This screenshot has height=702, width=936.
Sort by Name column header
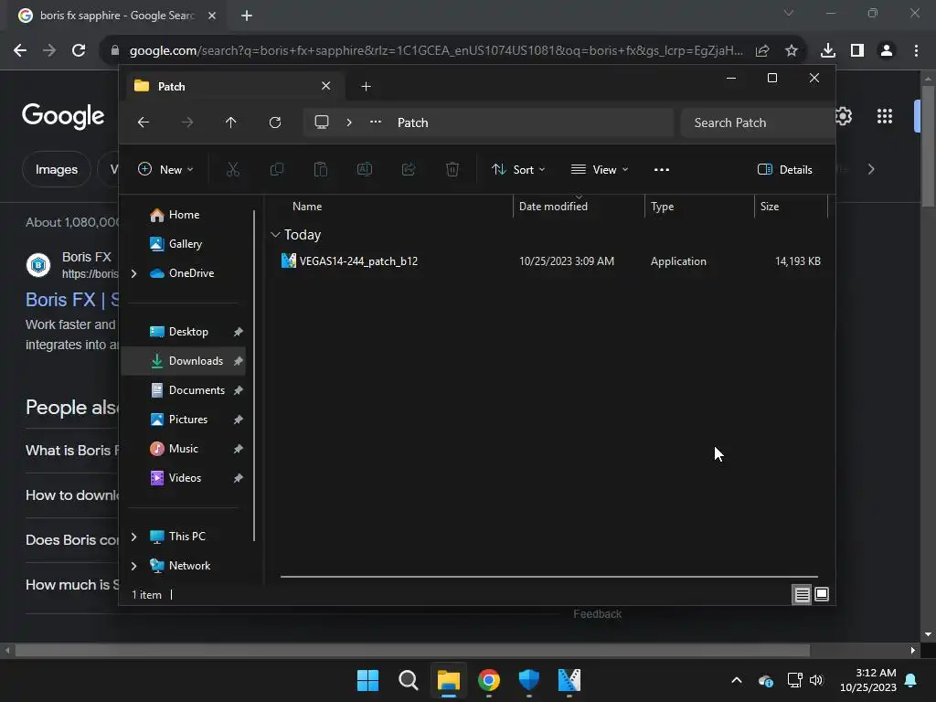(x=307, y=207)
